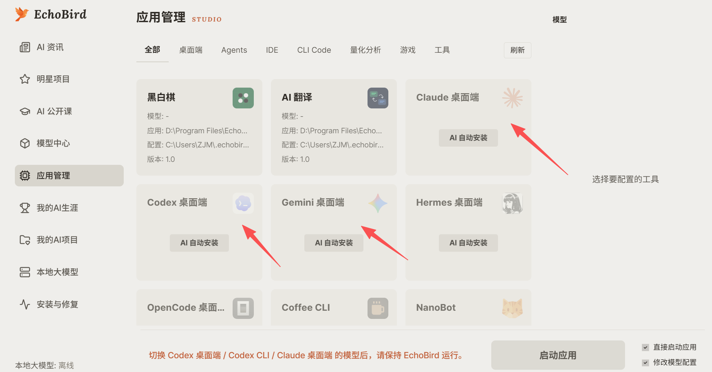Show the 工具 tab
The width and height of the screenshot is (712, 372).
pyautogui.click(x=442, y=50)
